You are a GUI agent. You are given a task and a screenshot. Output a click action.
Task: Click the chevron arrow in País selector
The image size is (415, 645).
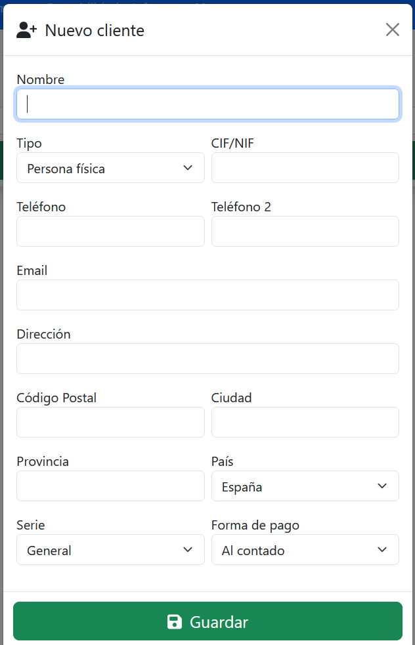point(382,486)
